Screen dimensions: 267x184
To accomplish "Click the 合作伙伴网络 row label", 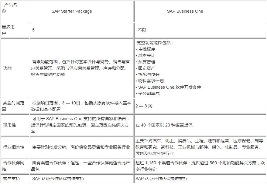I will point(15,166).
